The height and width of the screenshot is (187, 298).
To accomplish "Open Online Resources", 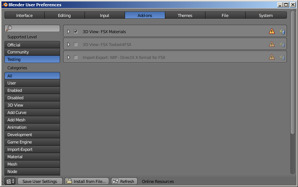I will pos(158,181).
